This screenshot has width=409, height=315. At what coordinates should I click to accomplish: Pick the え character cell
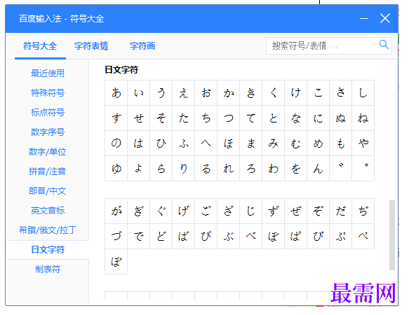pyautogui.click(x=183, y=93)
